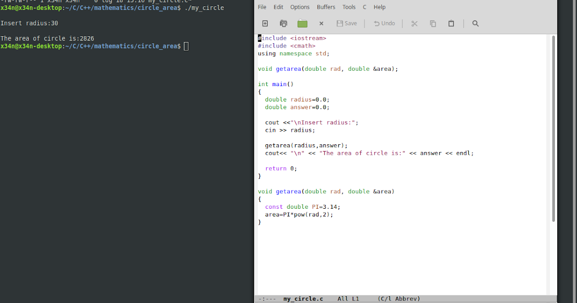Open the green folder icon to open a file
This screenshot has height=303, width=577.
tap(302, 23)
